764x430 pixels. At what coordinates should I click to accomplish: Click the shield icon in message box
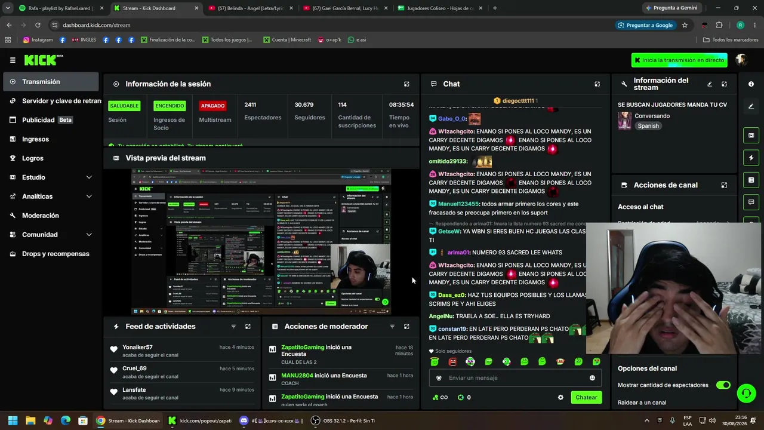click(439, 378)
